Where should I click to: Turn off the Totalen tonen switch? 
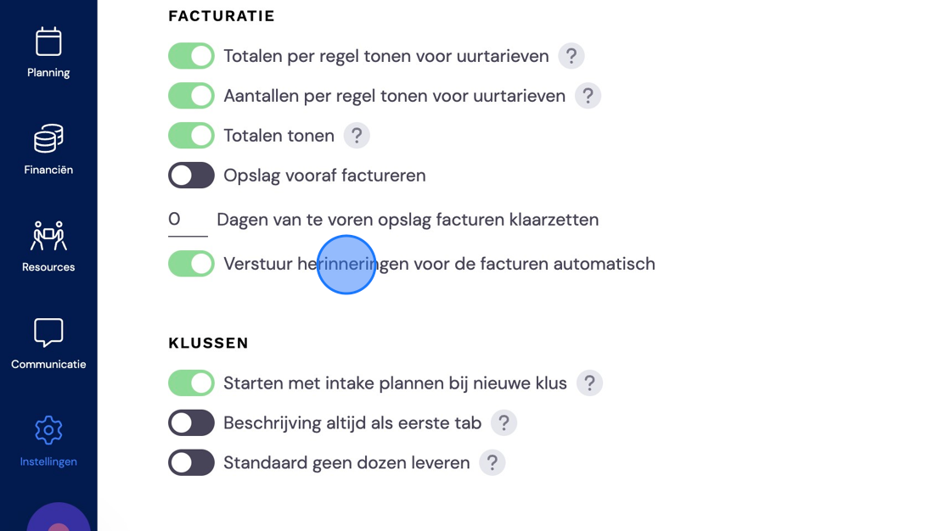click(x=191, y=136)
